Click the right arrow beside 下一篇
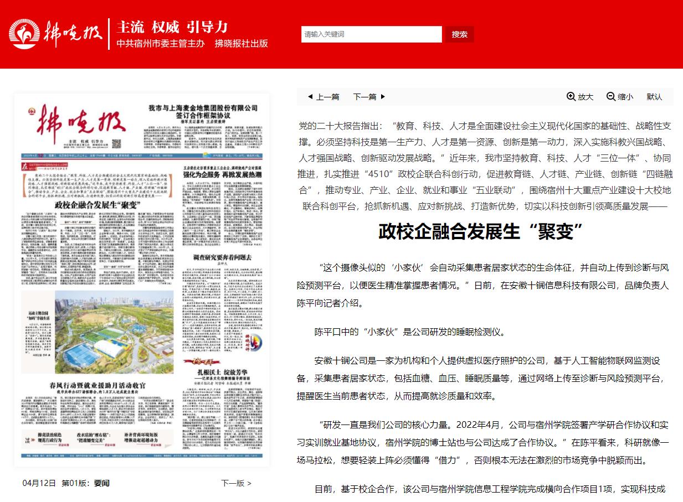The height and width of the screenshot is (502, 683). (x=382, y=97)
